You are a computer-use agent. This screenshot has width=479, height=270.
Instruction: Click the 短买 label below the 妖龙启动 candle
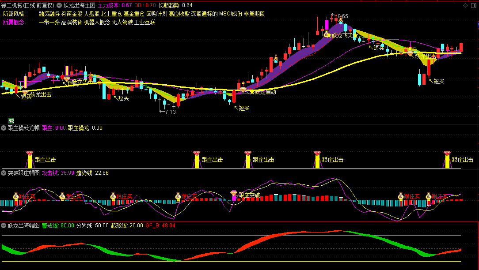[244, 108]
